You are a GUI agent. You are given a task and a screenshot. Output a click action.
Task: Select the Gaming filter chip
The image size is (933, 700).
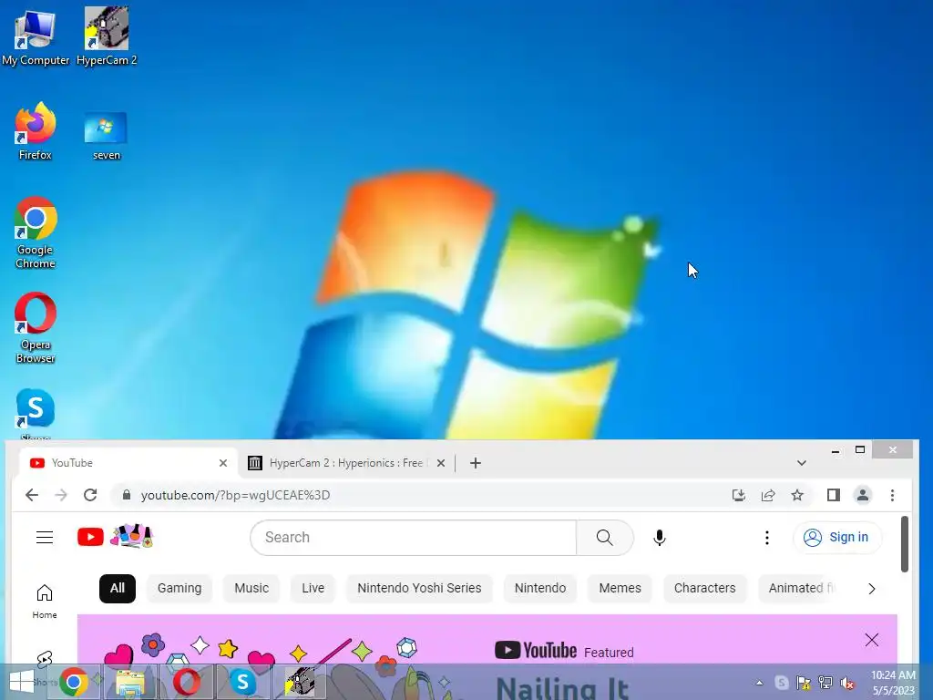click(179, 588)
